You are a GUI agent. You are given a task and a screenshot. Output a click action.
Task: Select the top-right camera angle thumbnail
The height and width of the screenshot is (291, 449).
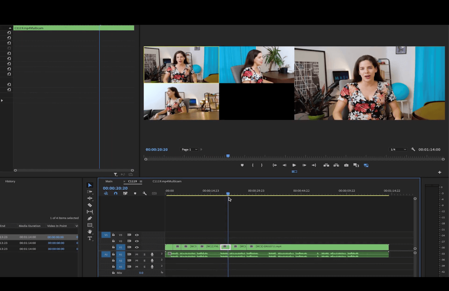click(x=257, y=65)
